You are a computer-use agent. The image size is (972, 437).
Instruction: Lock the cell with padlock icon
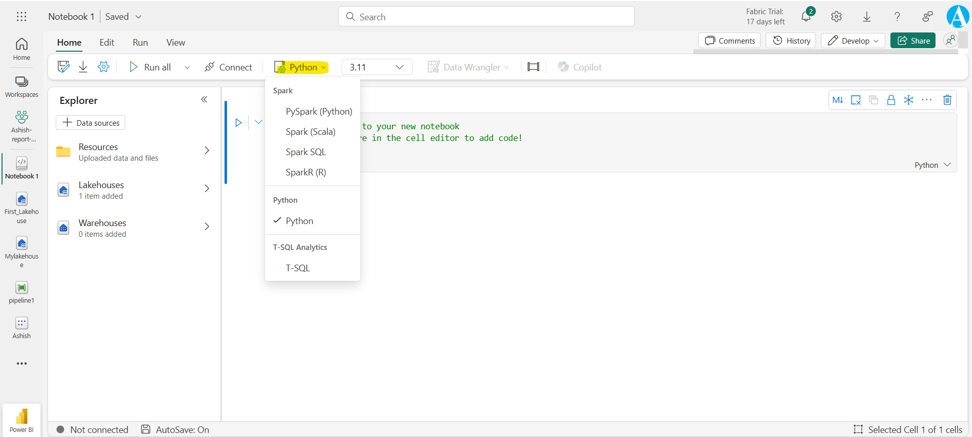(x=891, y=100)
